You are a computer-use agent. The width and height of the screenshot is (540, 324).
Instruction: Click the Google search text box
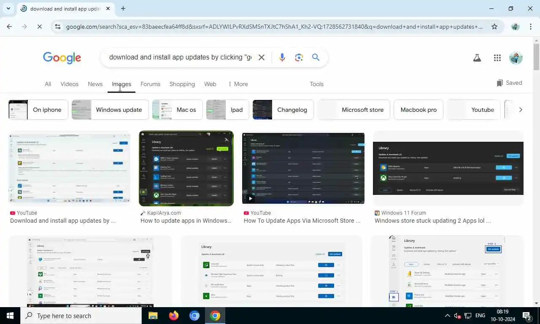click(180, 57)
